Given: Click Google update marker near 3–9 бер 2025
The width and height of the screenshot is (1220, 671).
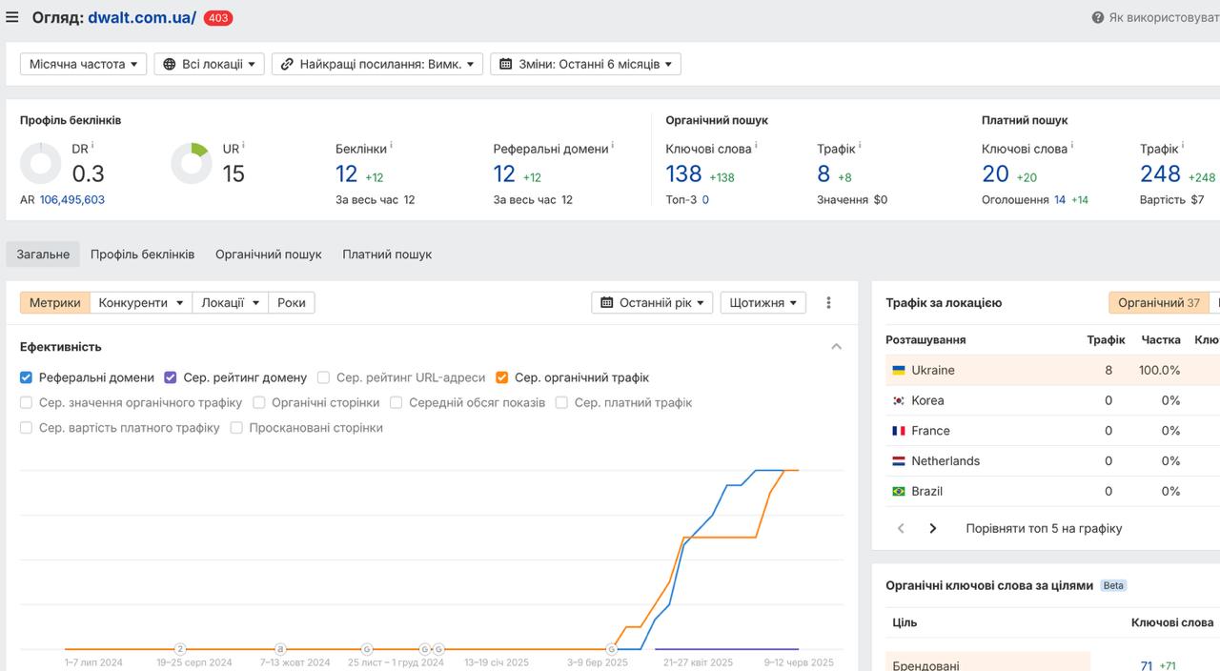Looking at the screenshot, I should pos(612,649).
